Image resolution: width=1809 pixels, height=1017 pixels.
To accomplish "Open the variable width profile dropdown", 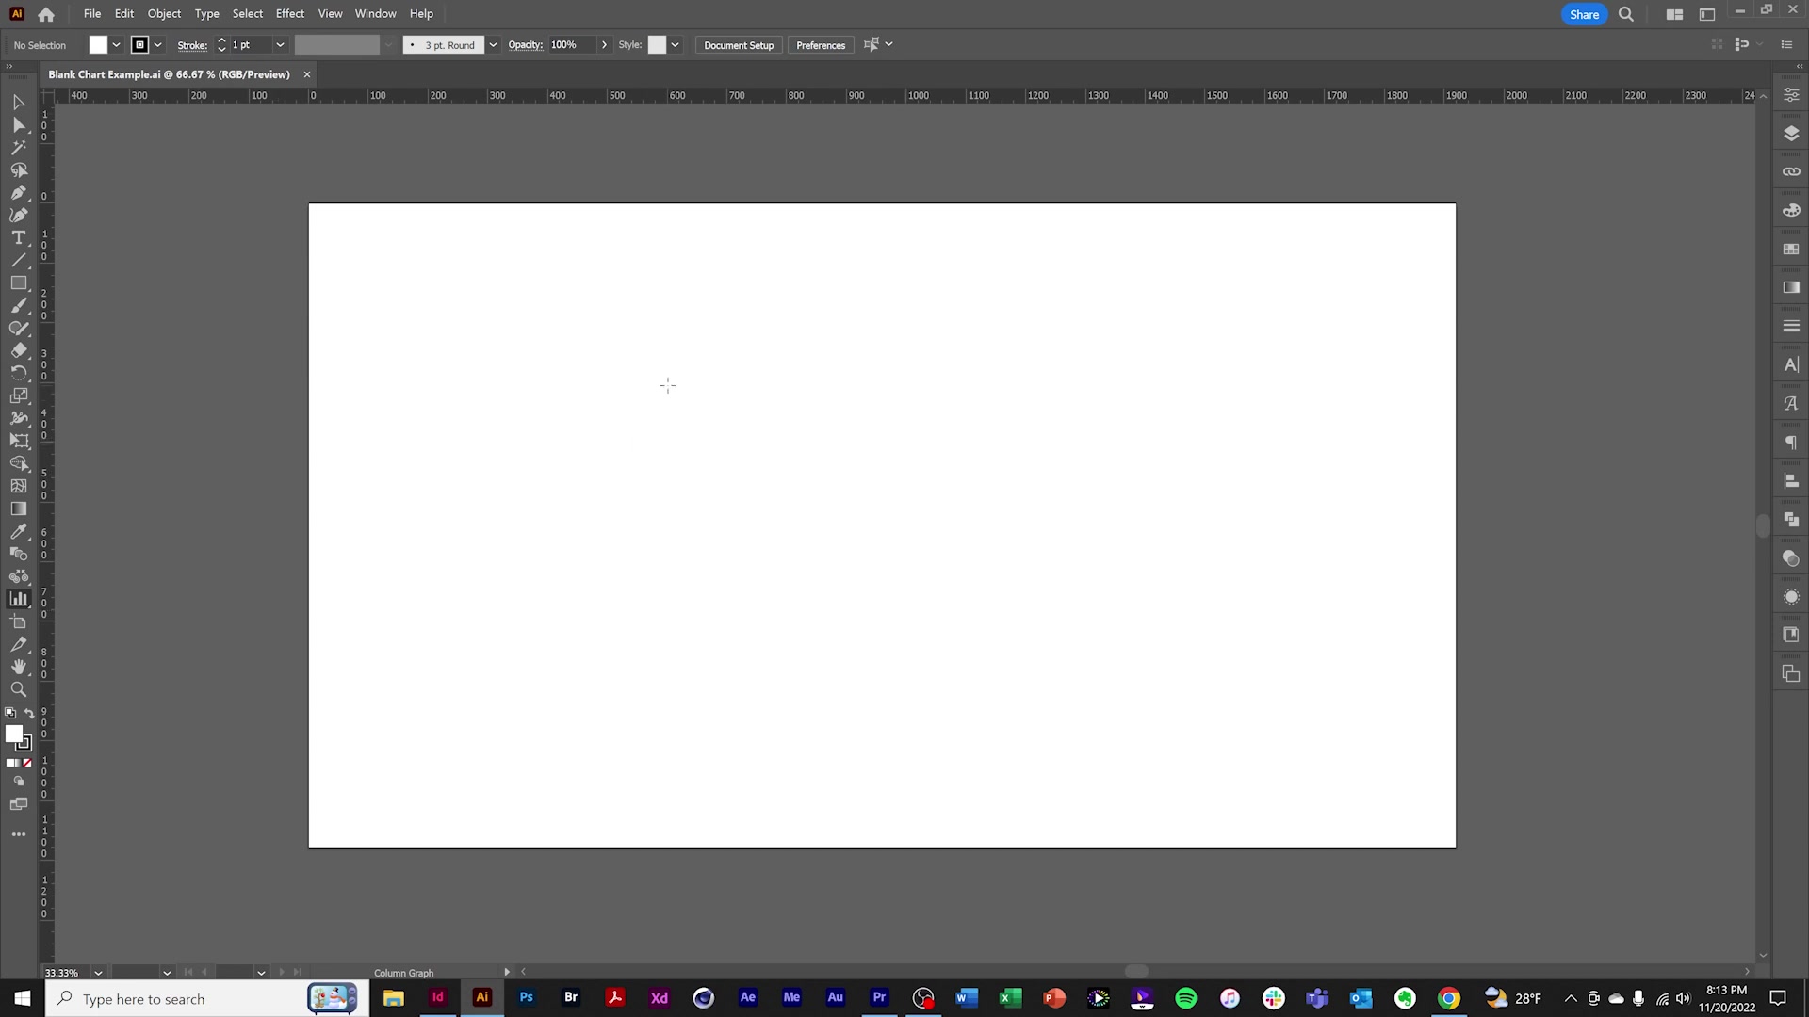I will 389,44.
